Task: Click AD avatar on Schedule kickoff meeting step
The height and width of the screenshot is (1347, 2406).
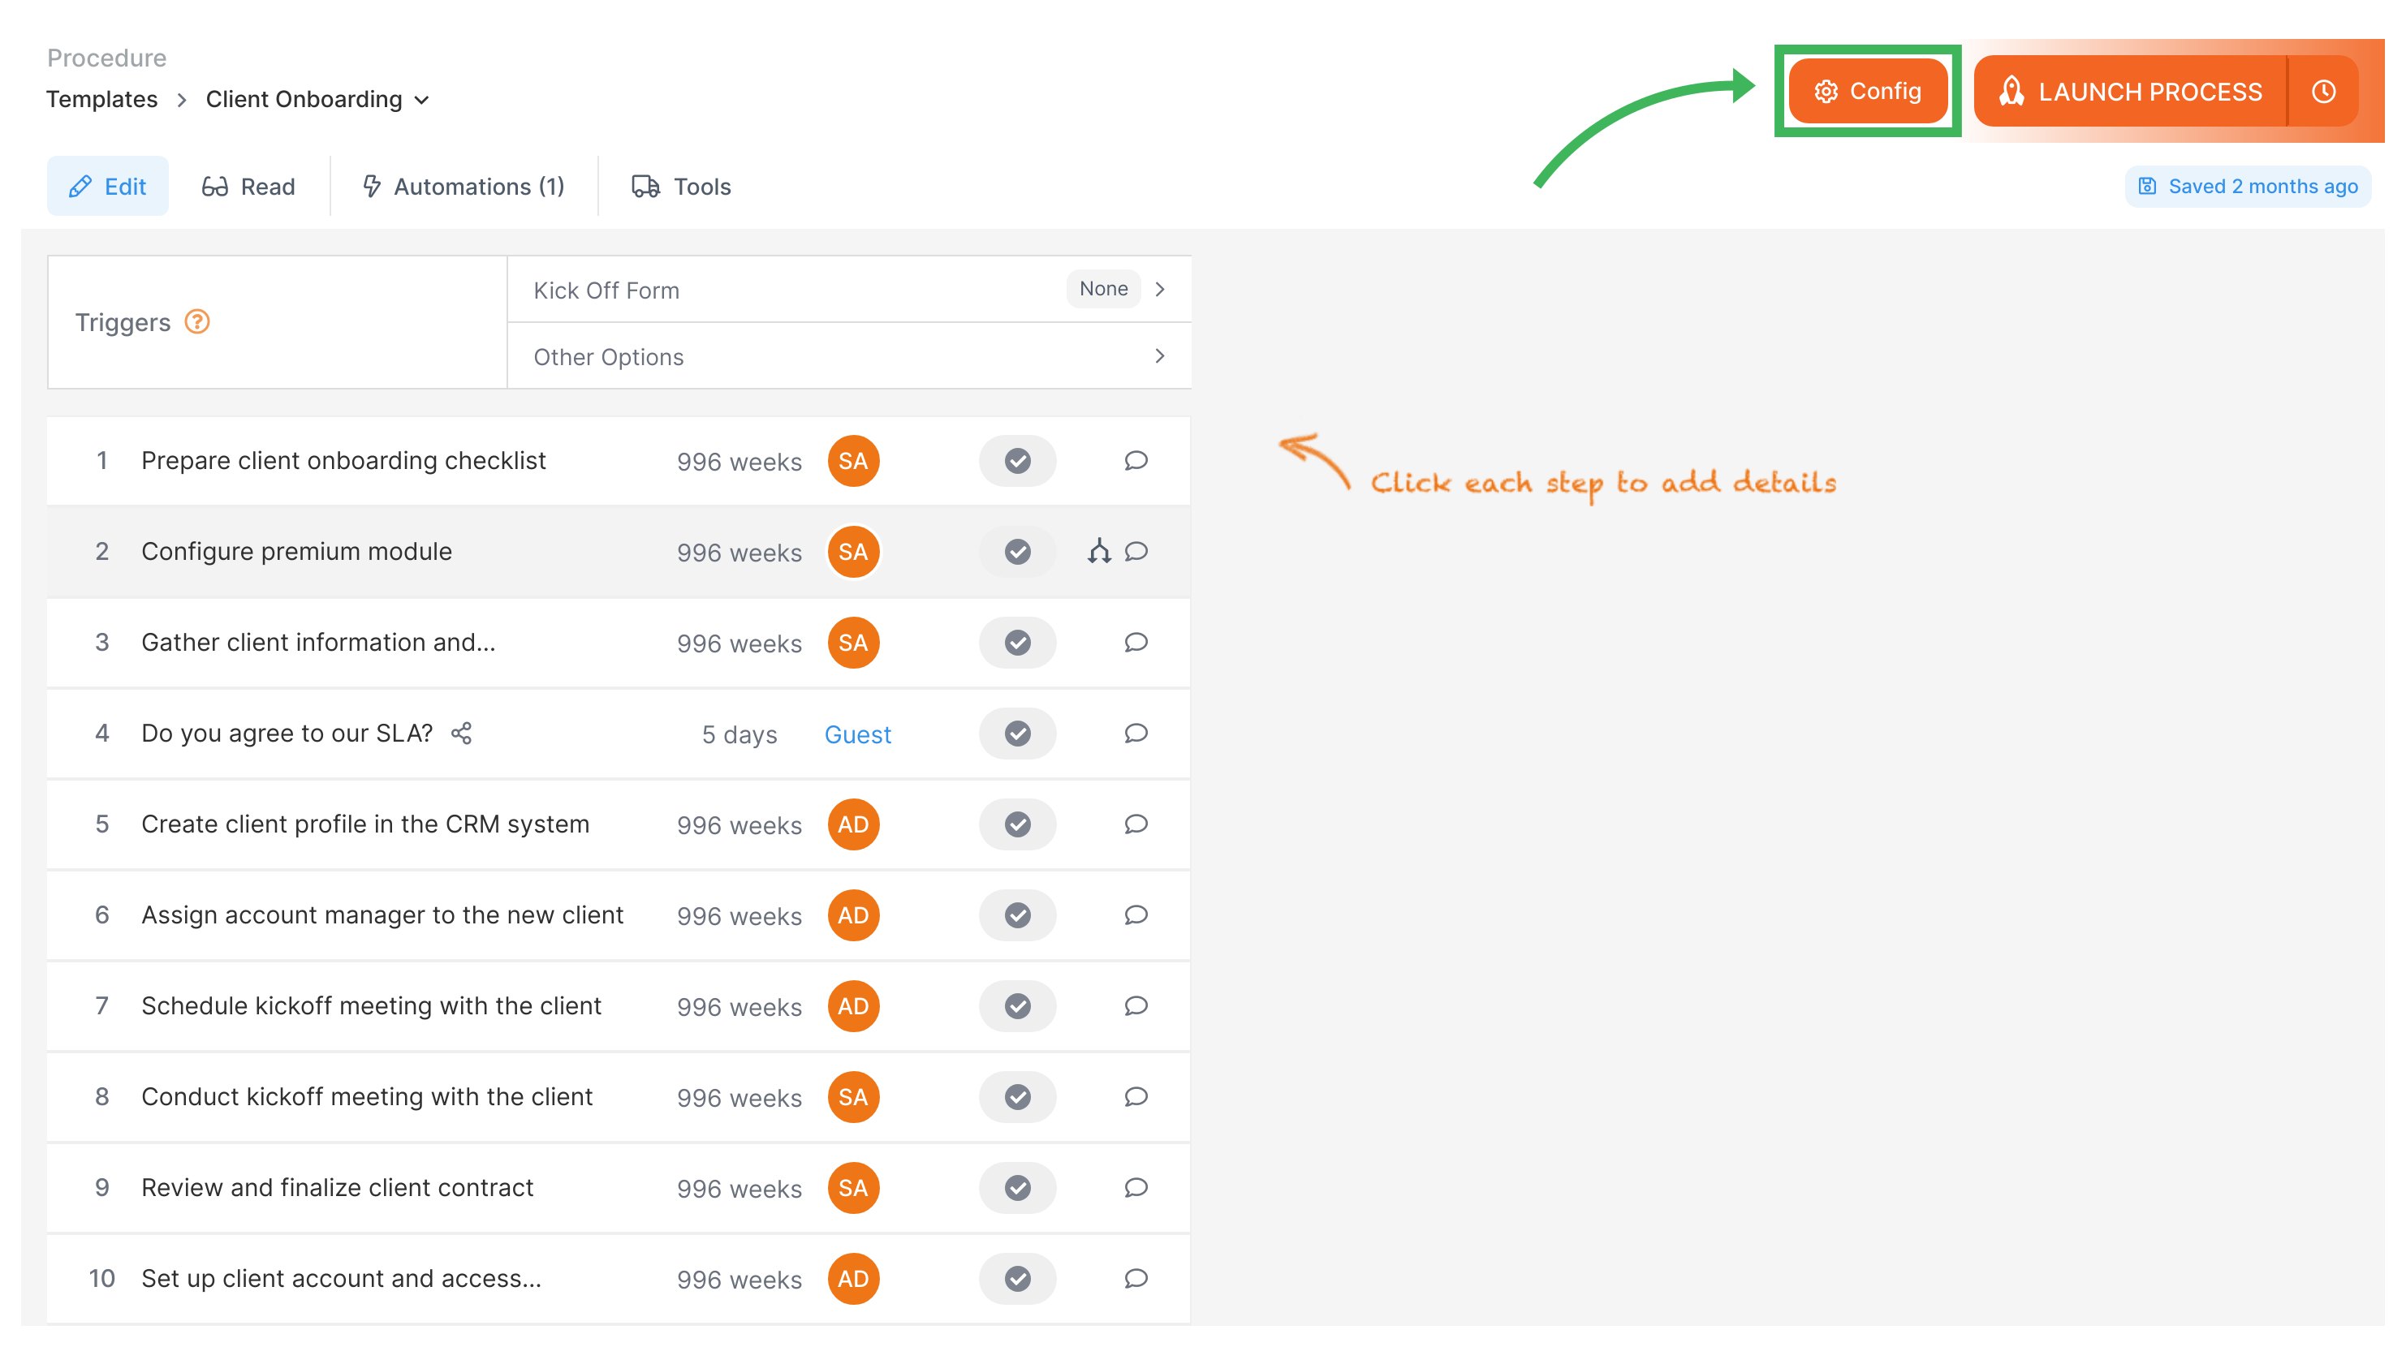Action: 853,1006
